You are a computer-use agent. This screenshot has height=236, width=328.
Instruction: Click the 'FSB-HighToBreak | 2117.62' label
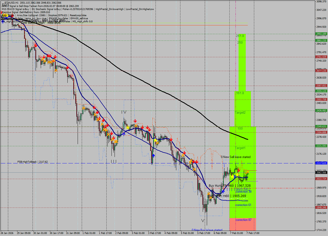click(x=33, y=162)
